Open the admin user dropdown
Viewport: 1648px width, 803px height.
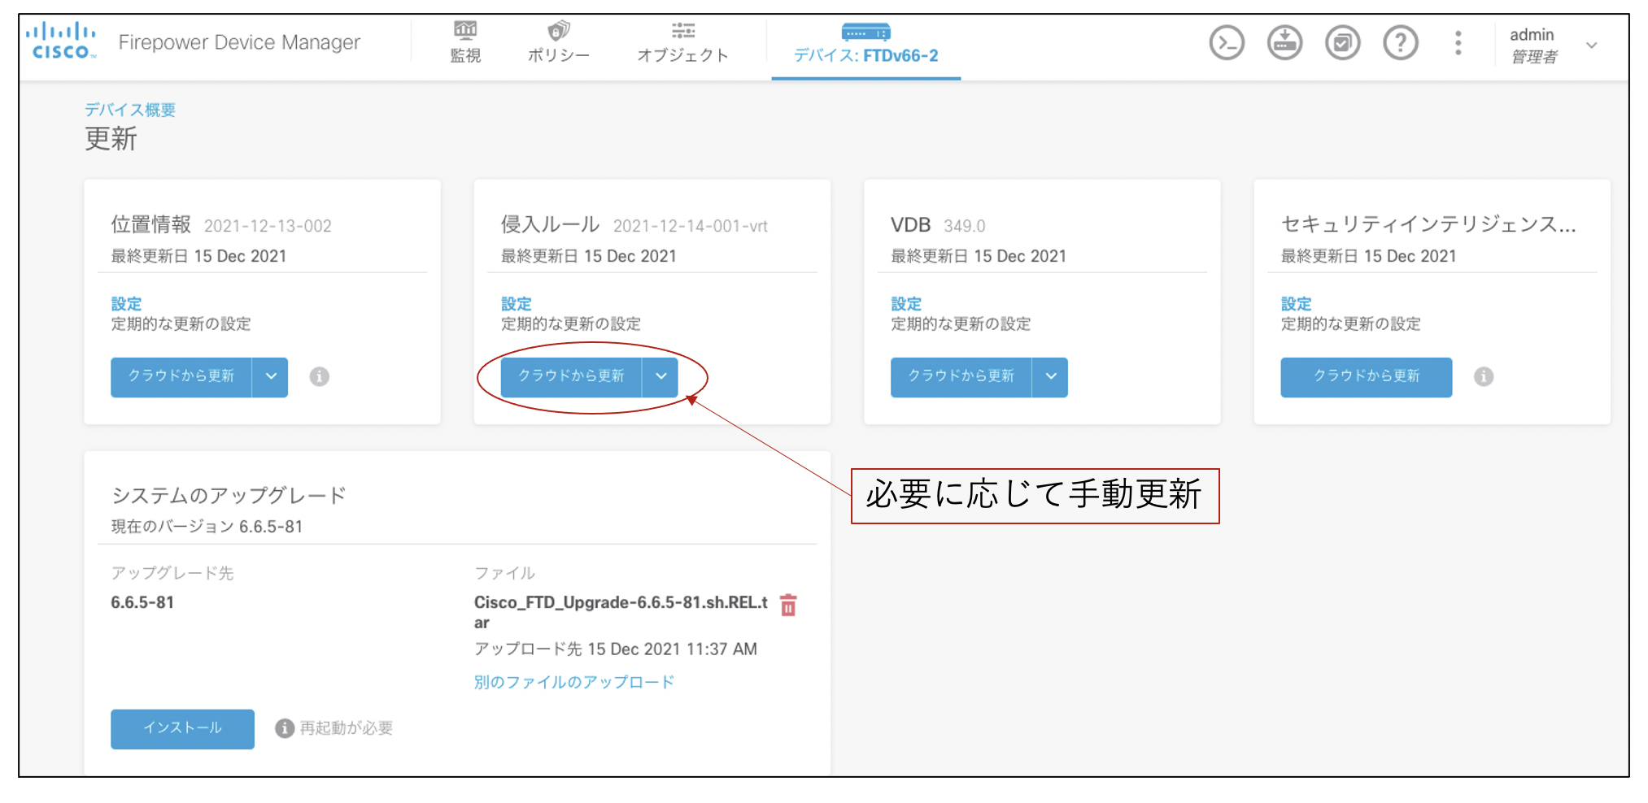click(1591, 46)
